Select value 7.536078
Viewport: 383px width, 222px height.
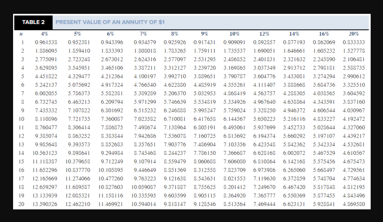[175, 136]
